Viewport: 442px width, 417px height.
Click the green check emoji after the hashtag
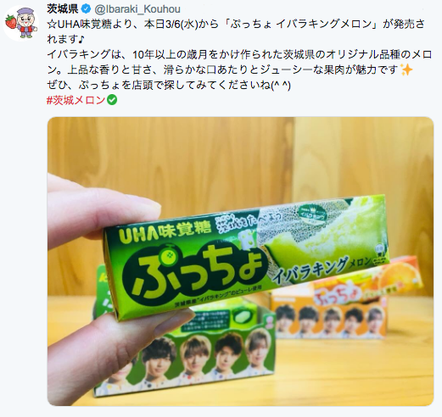click(x=112, y=100)
